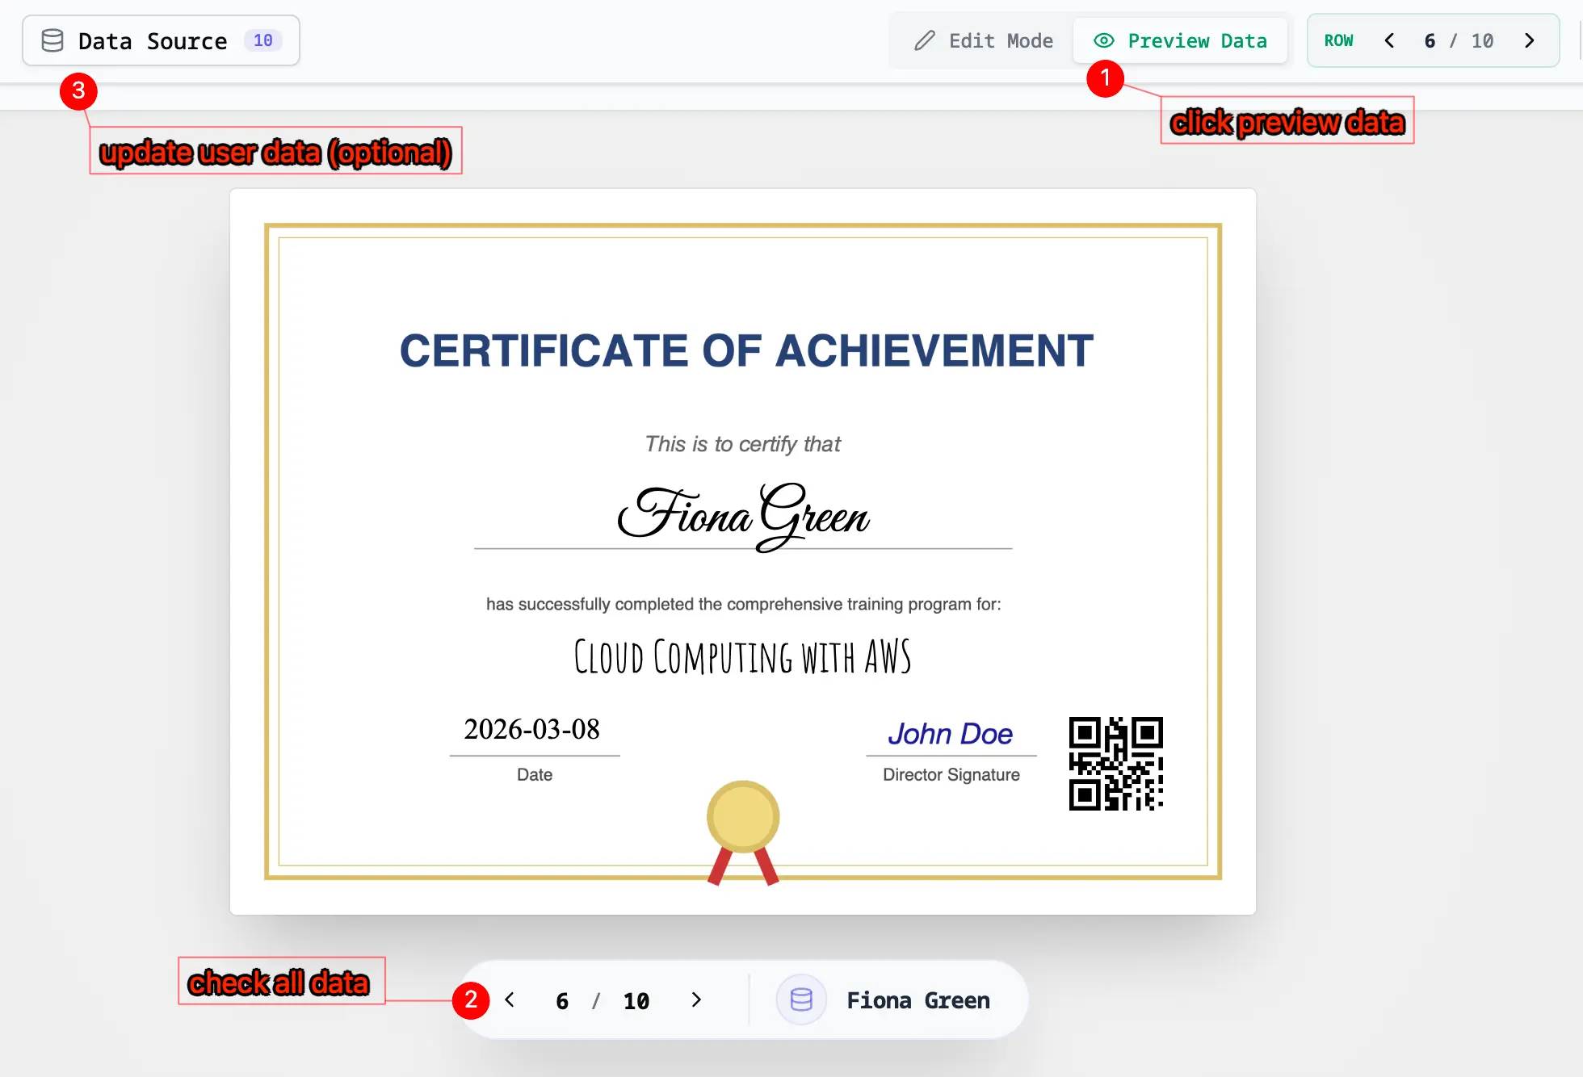The width and height of the screenshot is (1583, 1077).
Task: Open the Data Source panel
Action: pos(153,40)
